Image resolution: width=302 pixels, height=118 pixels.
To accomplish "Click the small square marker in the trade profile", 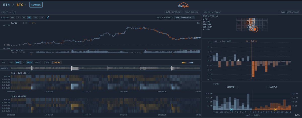I will coord(248,22).
